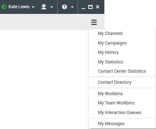Select My Channels from the menu
156x129 pixels.
point(110,33)
